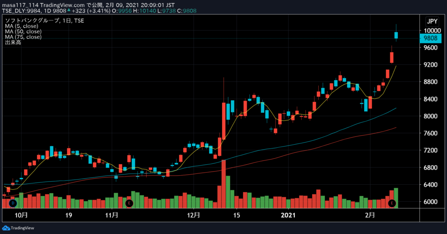Click the tallest red volume bar in December
The height and width of the screenshot is (234, 447).
223,184
